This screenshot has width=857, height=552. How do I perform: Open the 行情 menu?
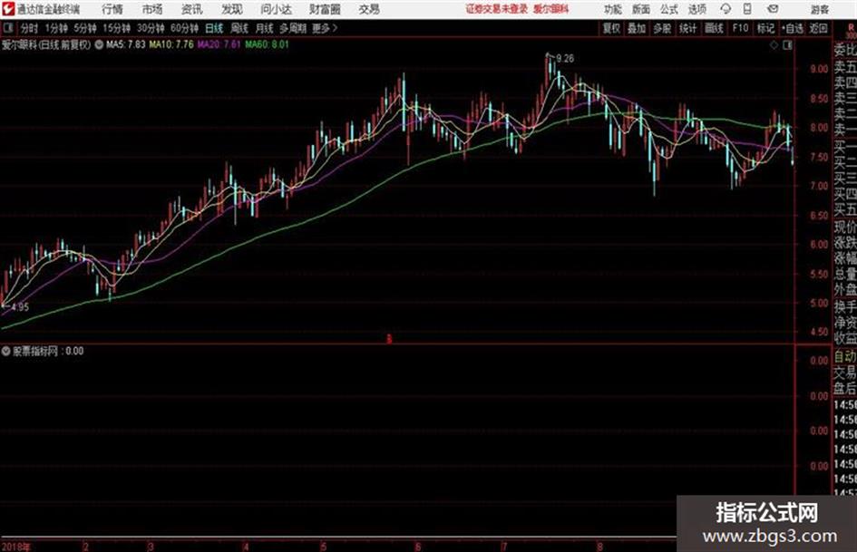click(x=112, y=9)
